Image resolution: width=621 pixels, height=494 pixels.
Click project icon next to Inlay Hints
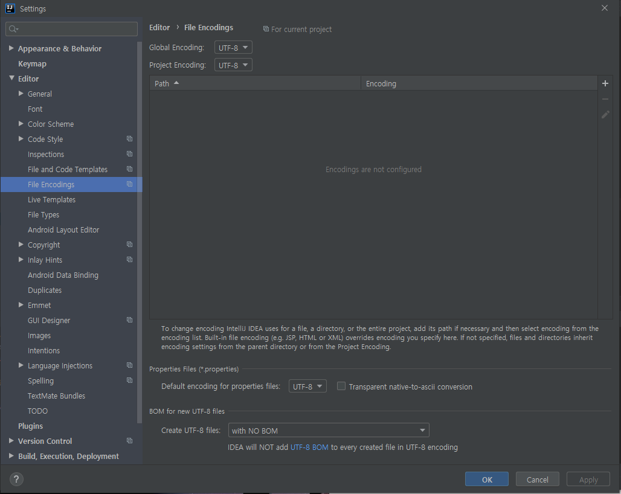click(x=129, y=259)
